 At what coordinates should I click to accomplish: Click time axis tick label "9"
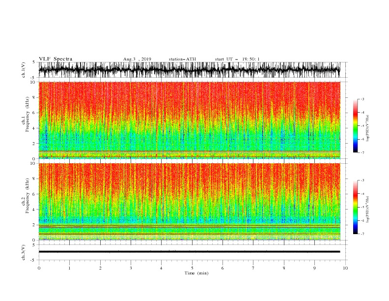pyautogui.click(x=314, y=268)
